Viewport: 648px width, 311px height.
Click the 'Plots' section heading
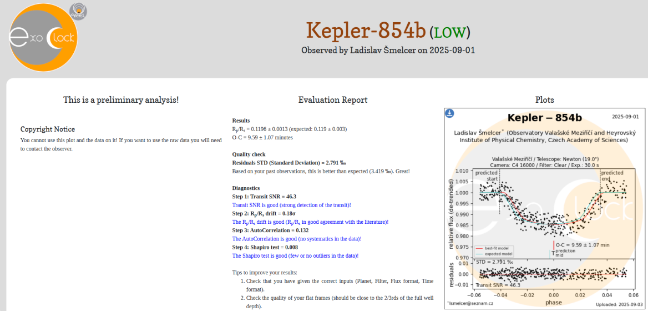544,100
